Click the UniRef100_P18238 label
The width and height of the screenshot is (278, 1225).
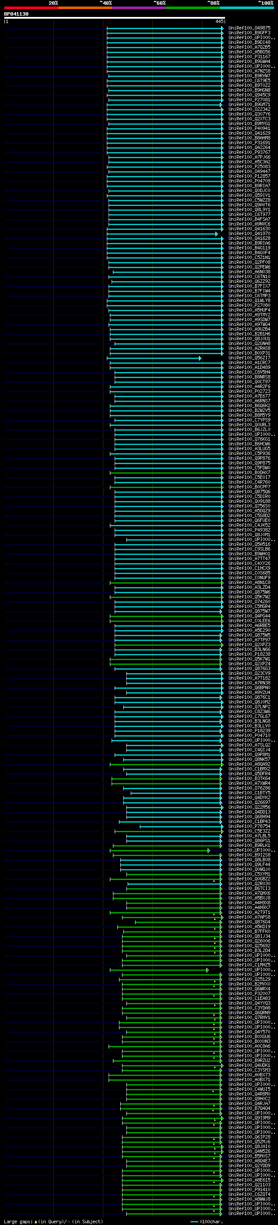point(249,654)
